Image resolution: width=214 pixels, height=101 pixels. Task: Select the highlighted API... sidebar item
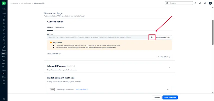4,53
